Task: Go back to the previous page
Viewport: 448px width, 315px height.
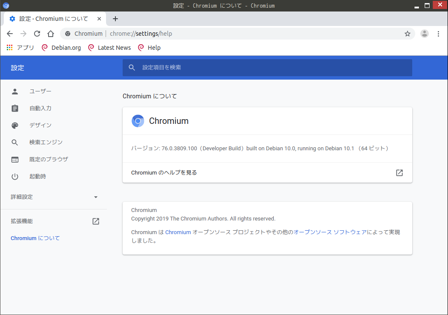Action: (x=10, y=34)
